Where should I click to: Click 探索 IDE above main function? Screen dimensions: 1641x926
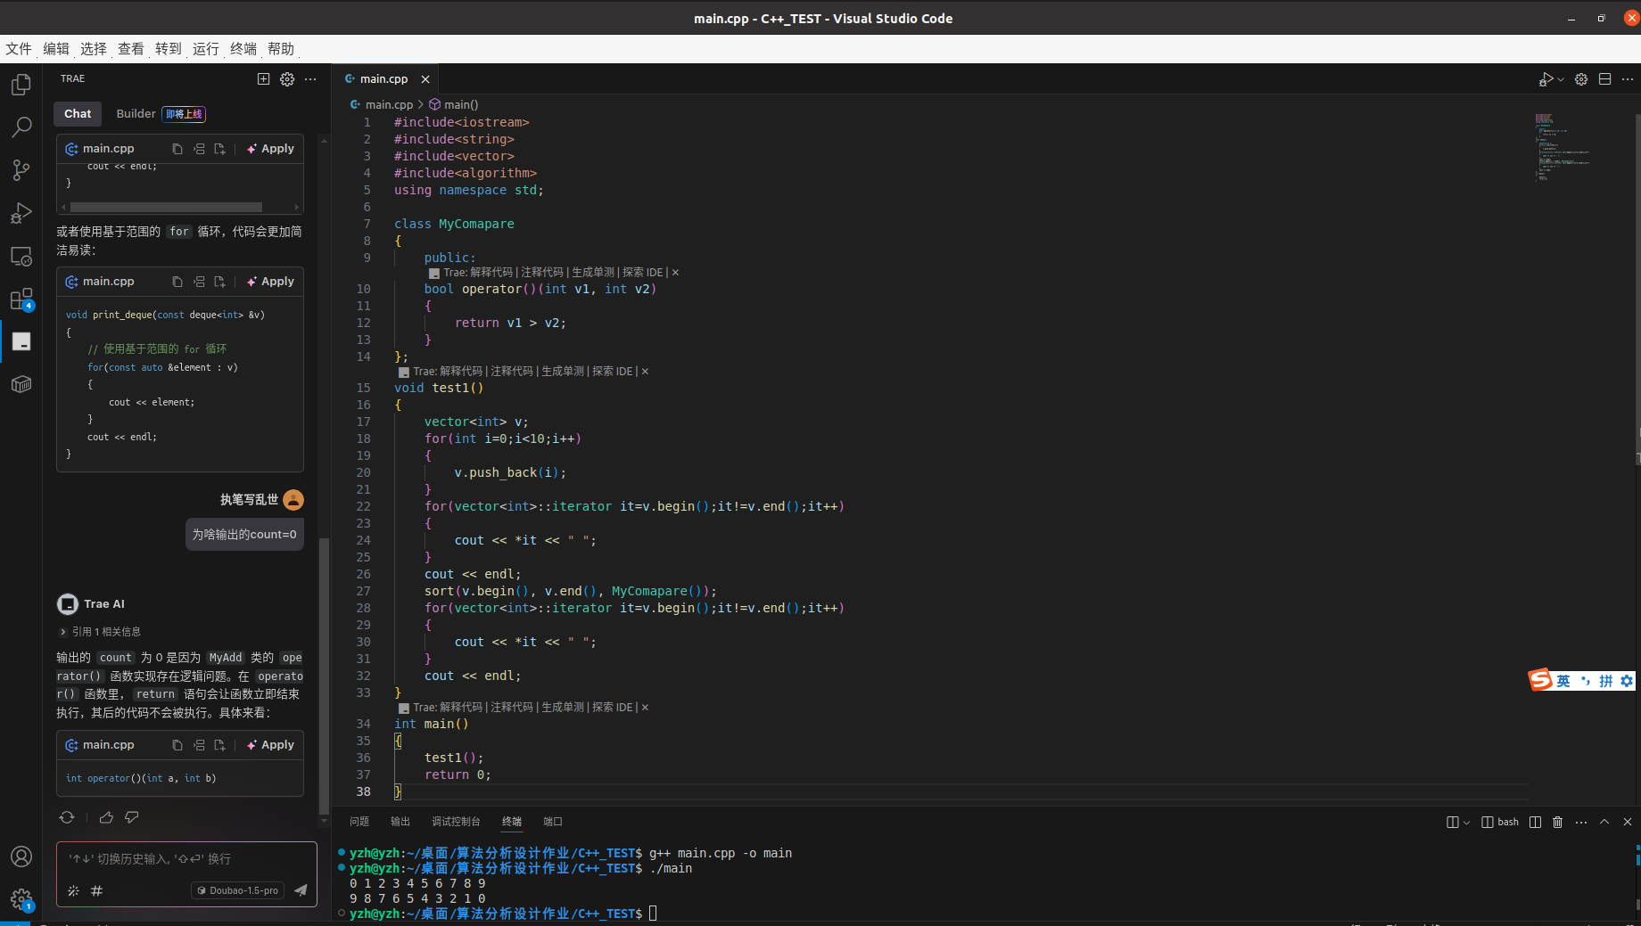(x=613, y=708)
